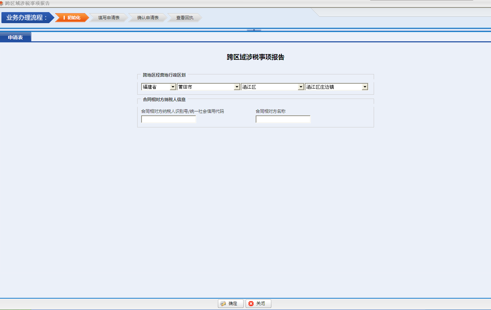This screenshot has width=491, height=310.
Task: Open the province dropdown showing 福建省
Action: click(159, 87)
